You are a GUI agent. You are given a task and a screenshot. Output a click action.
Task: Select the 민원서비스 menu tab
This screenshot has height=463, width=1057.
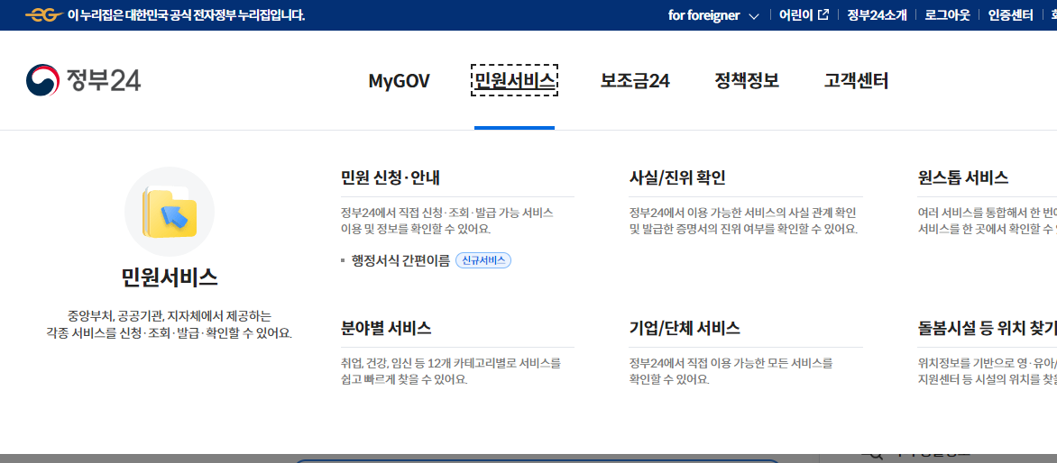[x=514, y=81]
